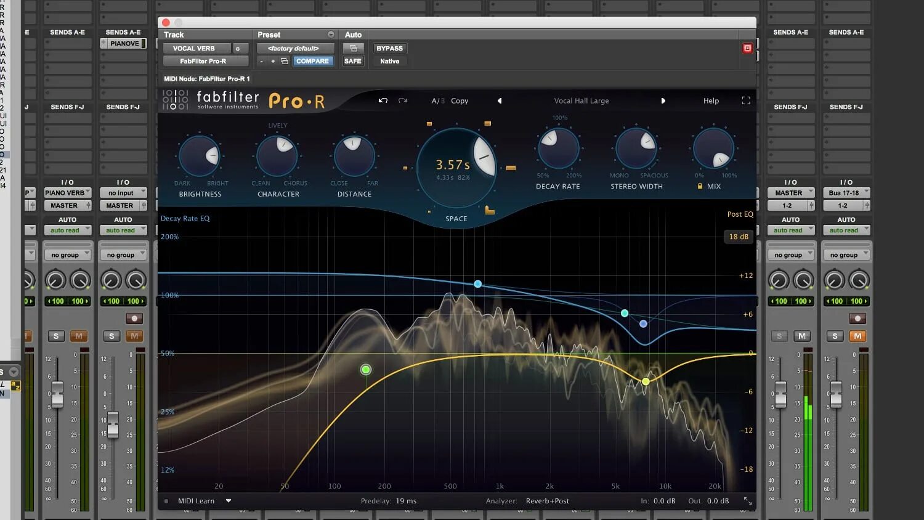Load next preset with right arrow

(663, 100)
